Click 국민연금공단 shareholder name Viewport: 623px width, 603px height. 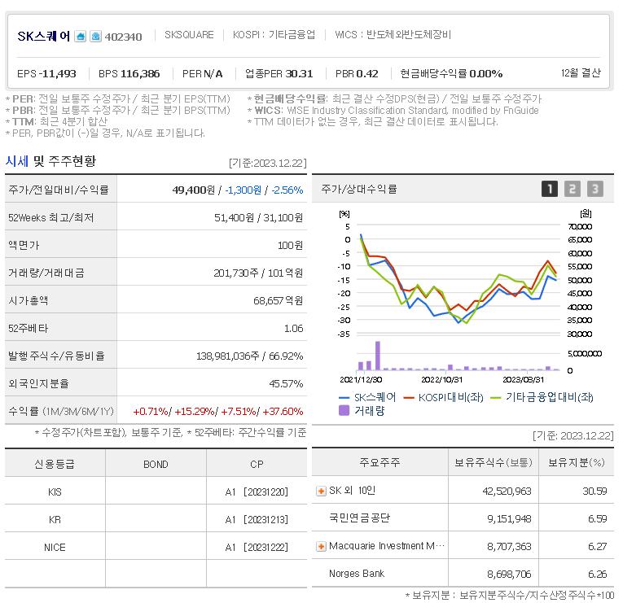(360, 518)
